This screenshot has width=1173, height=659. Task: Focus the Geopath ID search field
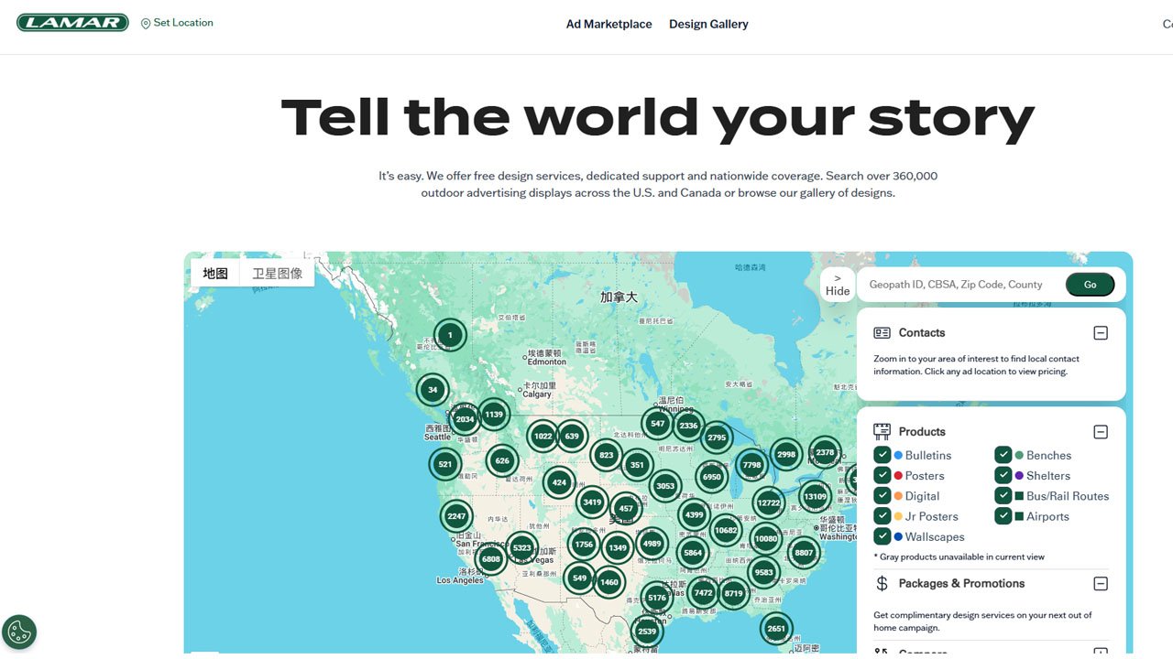click(x=962, y=285)
